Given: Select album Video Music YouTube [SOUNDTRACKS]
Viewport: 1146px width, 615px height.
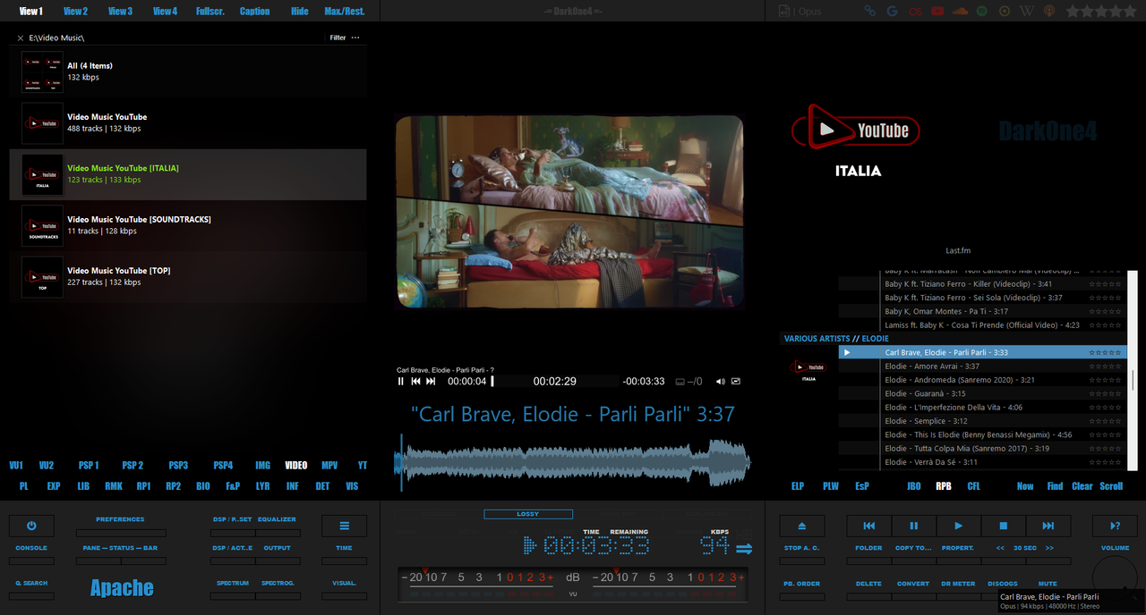Looking at the screenshot, I should point(188,225).
